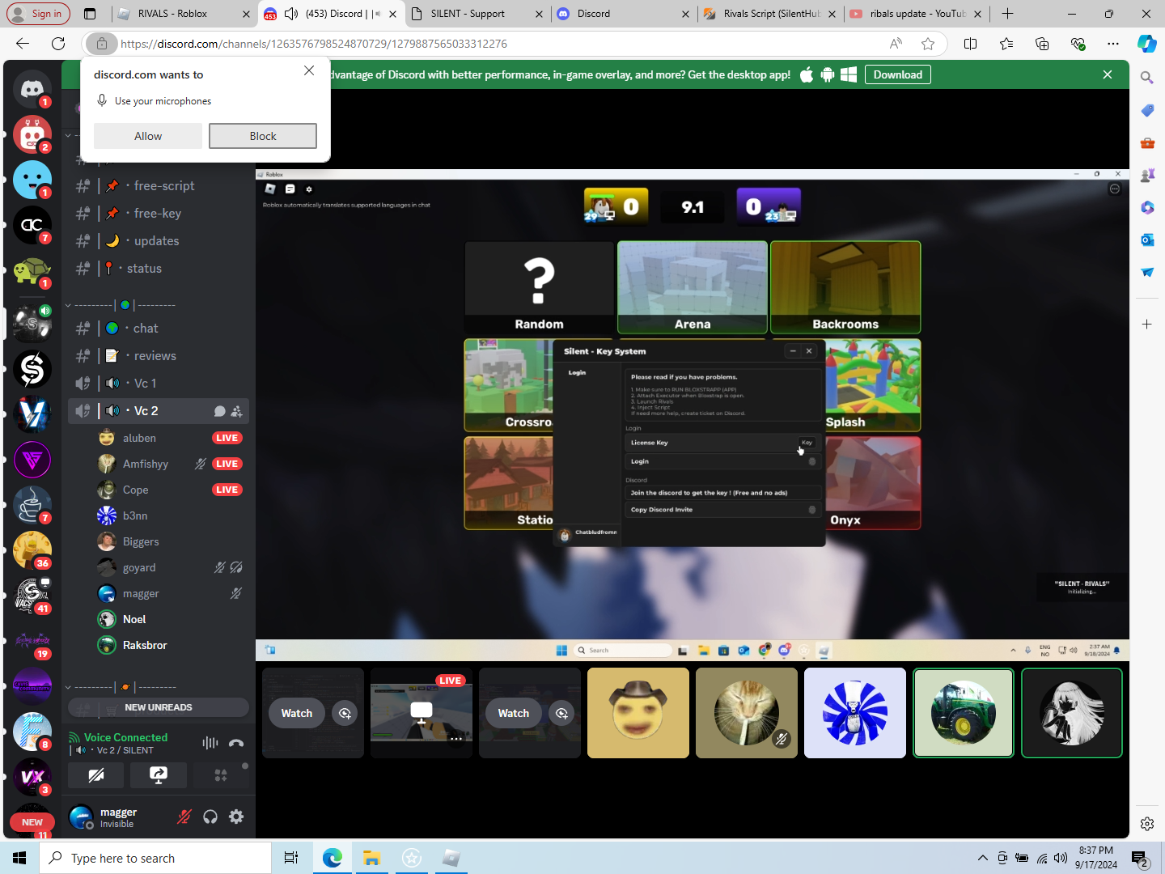Click the browser address bar
Screen dimensions: 1165x874
click(502, 44)
